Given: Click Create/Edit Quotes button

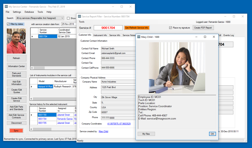Looking at the screenshot, I should coord(17,91).
